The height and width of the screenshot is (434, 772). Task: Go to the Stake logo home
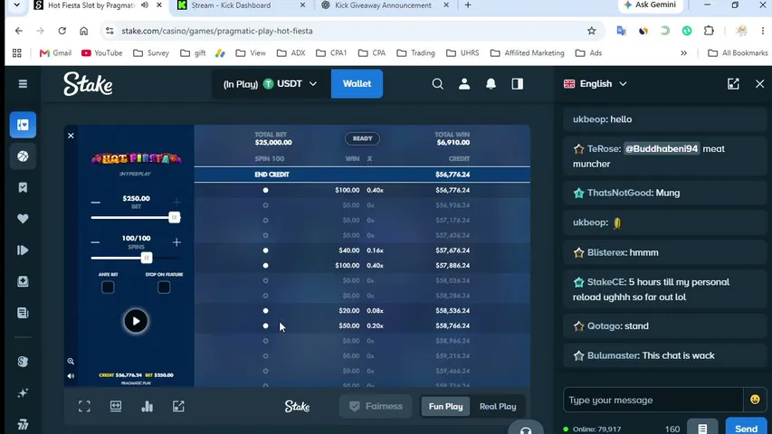[x=88, y=84]
